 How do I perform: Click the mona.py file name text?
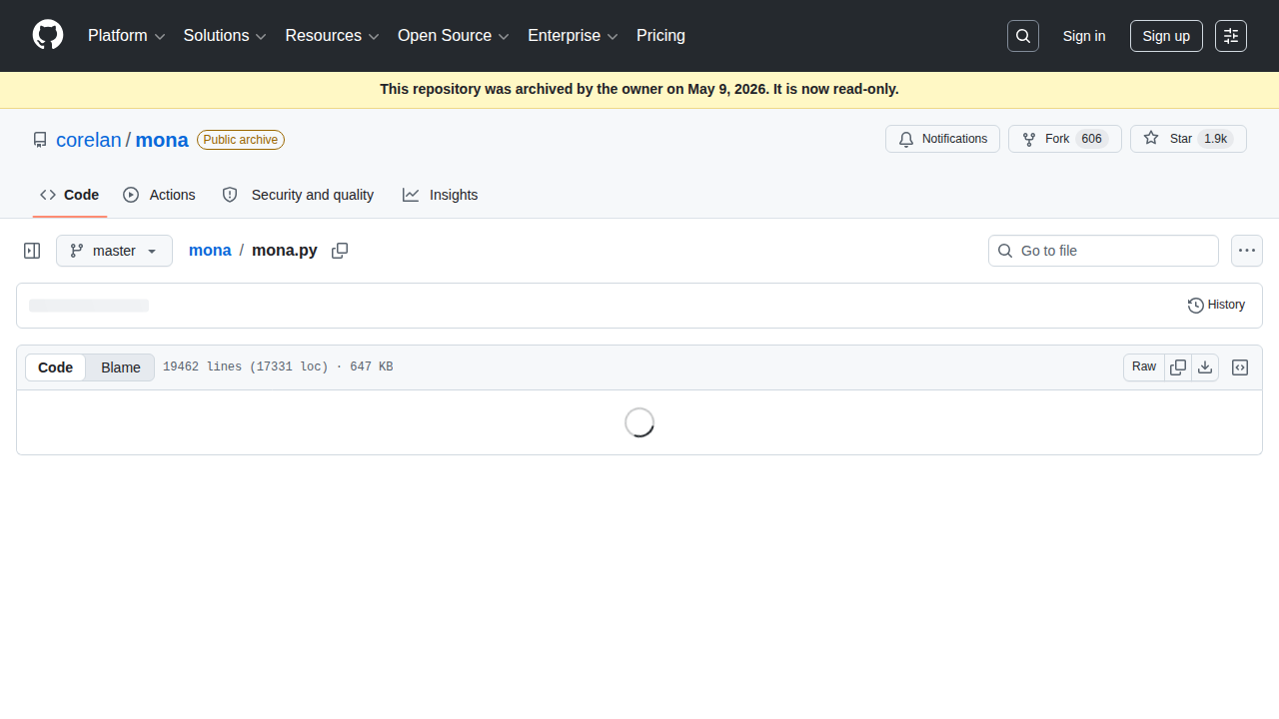[285, 251]
